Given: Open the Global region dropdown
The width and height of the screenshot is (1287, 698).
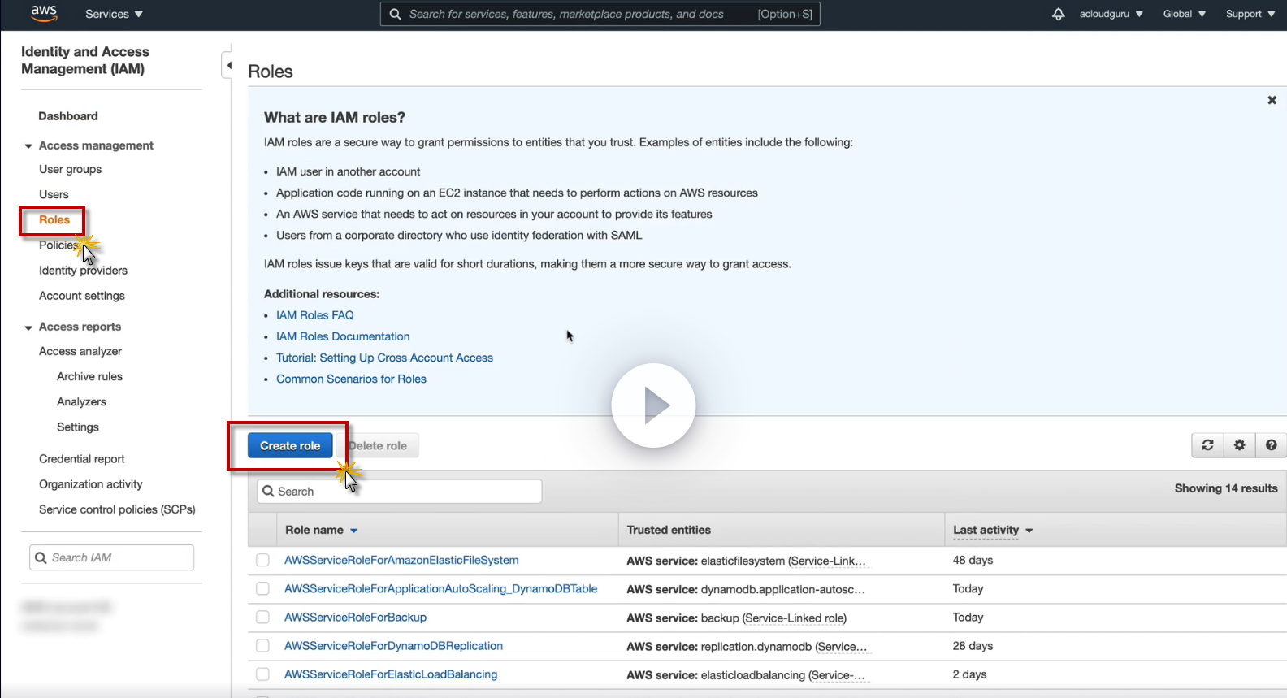Looking at the screenshot, I should 1184,14.
